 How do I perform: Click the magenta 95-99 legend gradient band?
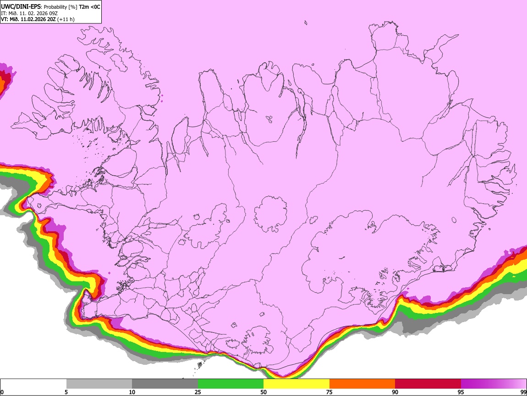[494, 384]
